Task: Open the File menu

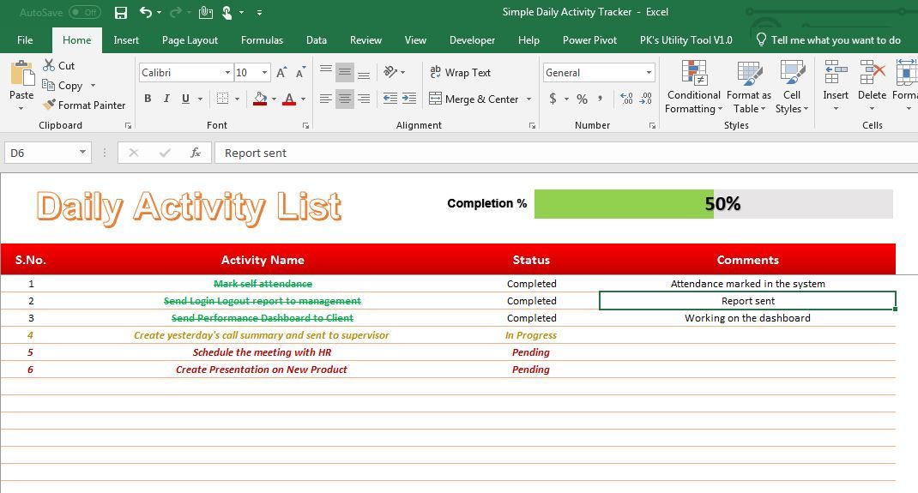Action: 25,39
